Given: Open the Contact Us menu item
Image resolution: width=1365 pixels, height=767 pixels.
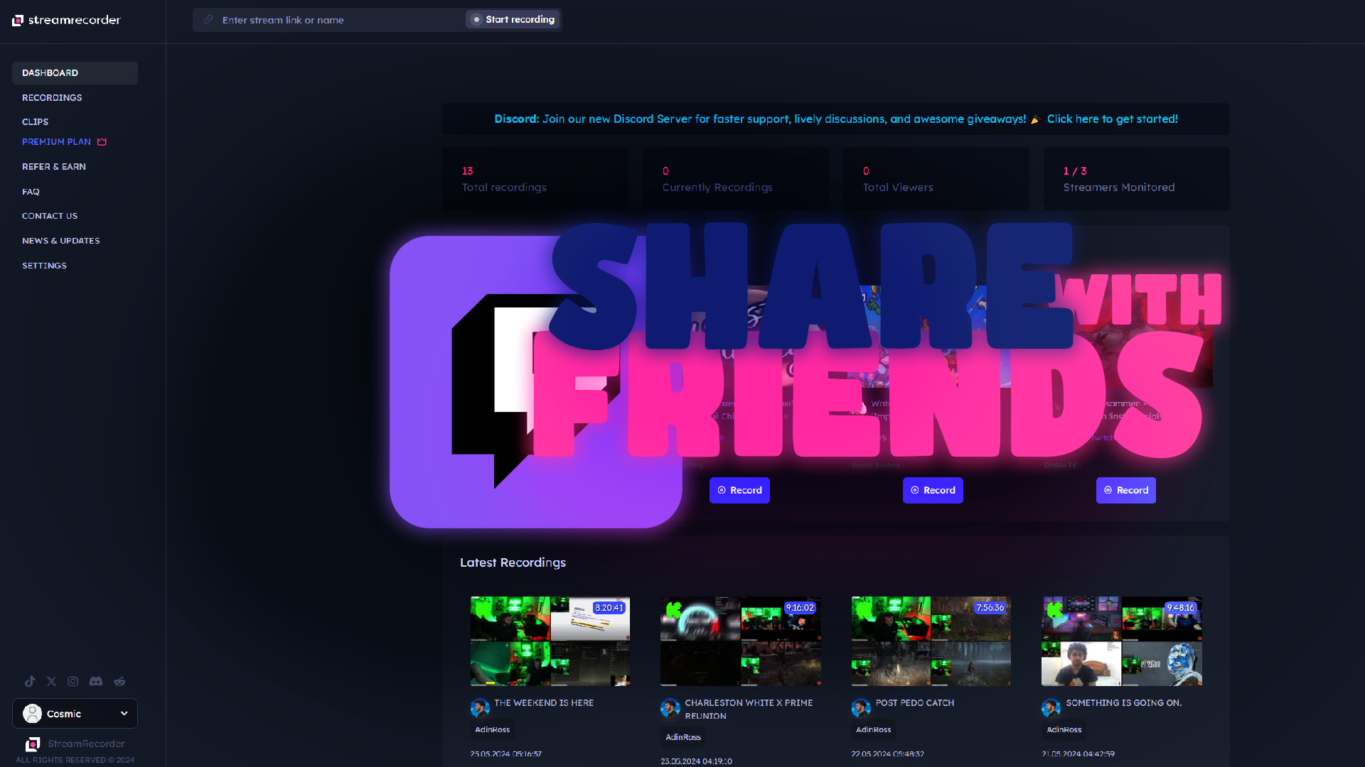Looking at the screenshot, I should click(50, 216).
